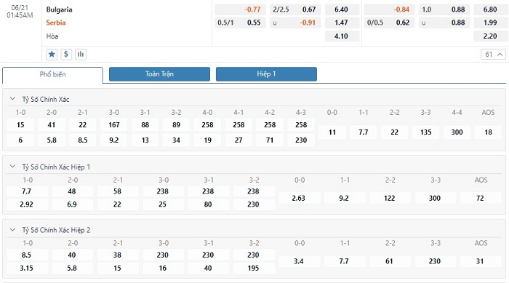Collapse Tỷ Số Chính Xác Hiệp 2 section
The image size is (509, 283).
(12, 230)
